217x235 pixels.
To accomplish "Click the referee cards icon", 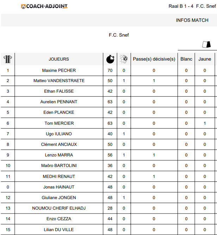I will [x=206, y=44].
